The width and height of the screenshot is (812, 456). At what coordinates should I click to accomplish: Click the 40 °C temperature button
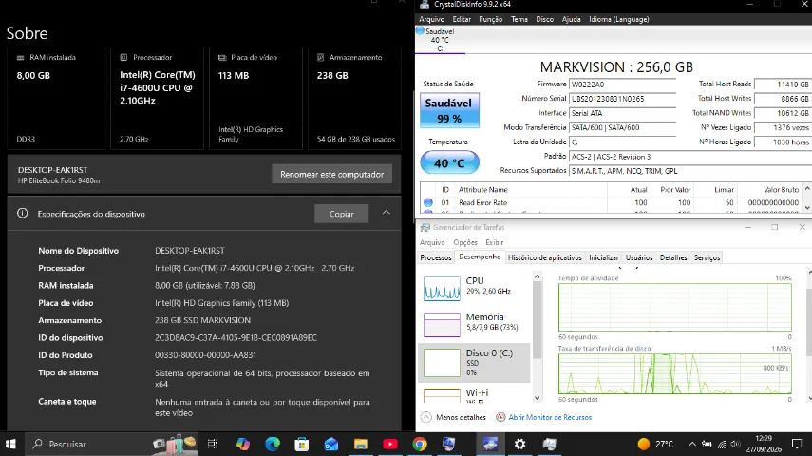point(449,162)
